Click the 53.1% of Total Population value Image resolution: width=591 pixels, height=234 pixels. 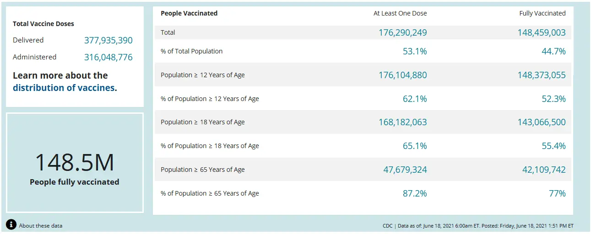[x=415, y=51]
